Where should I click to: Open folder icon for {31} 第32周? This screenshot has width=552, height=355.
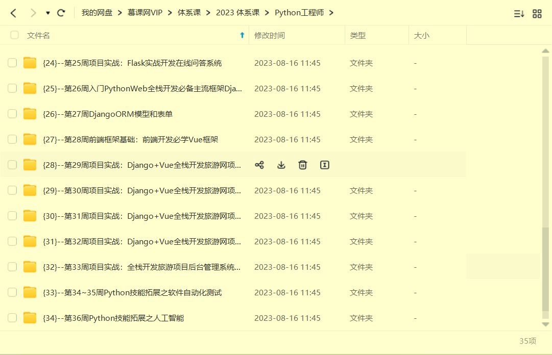[x=30, y=241]
